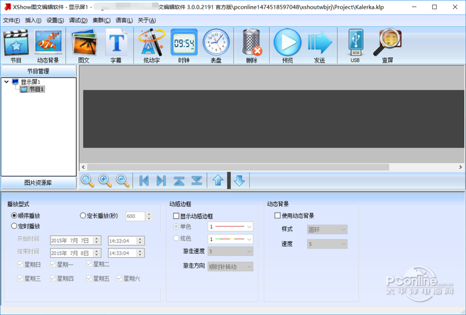Insert 图文 picture-text area
This screenshot has height=315, width=466.
[x=84, y=42]
